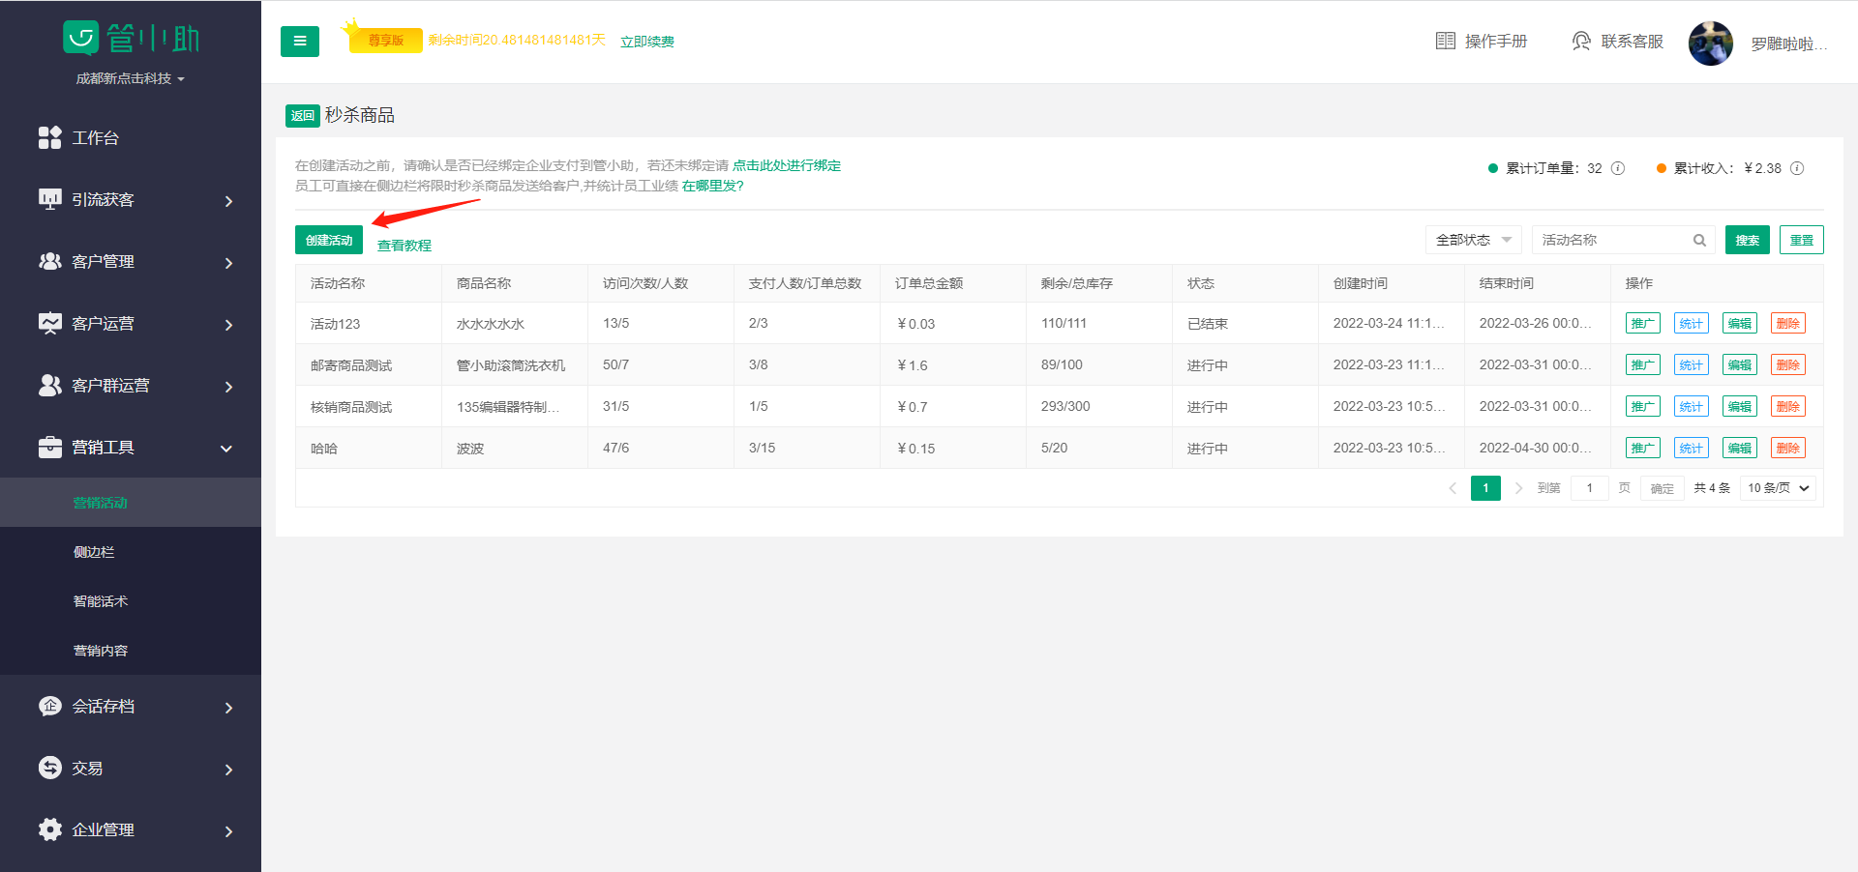Screen dimensions: 1858x872
Task: Expand 企业管理 menu chevron
Action: point(229,831)
